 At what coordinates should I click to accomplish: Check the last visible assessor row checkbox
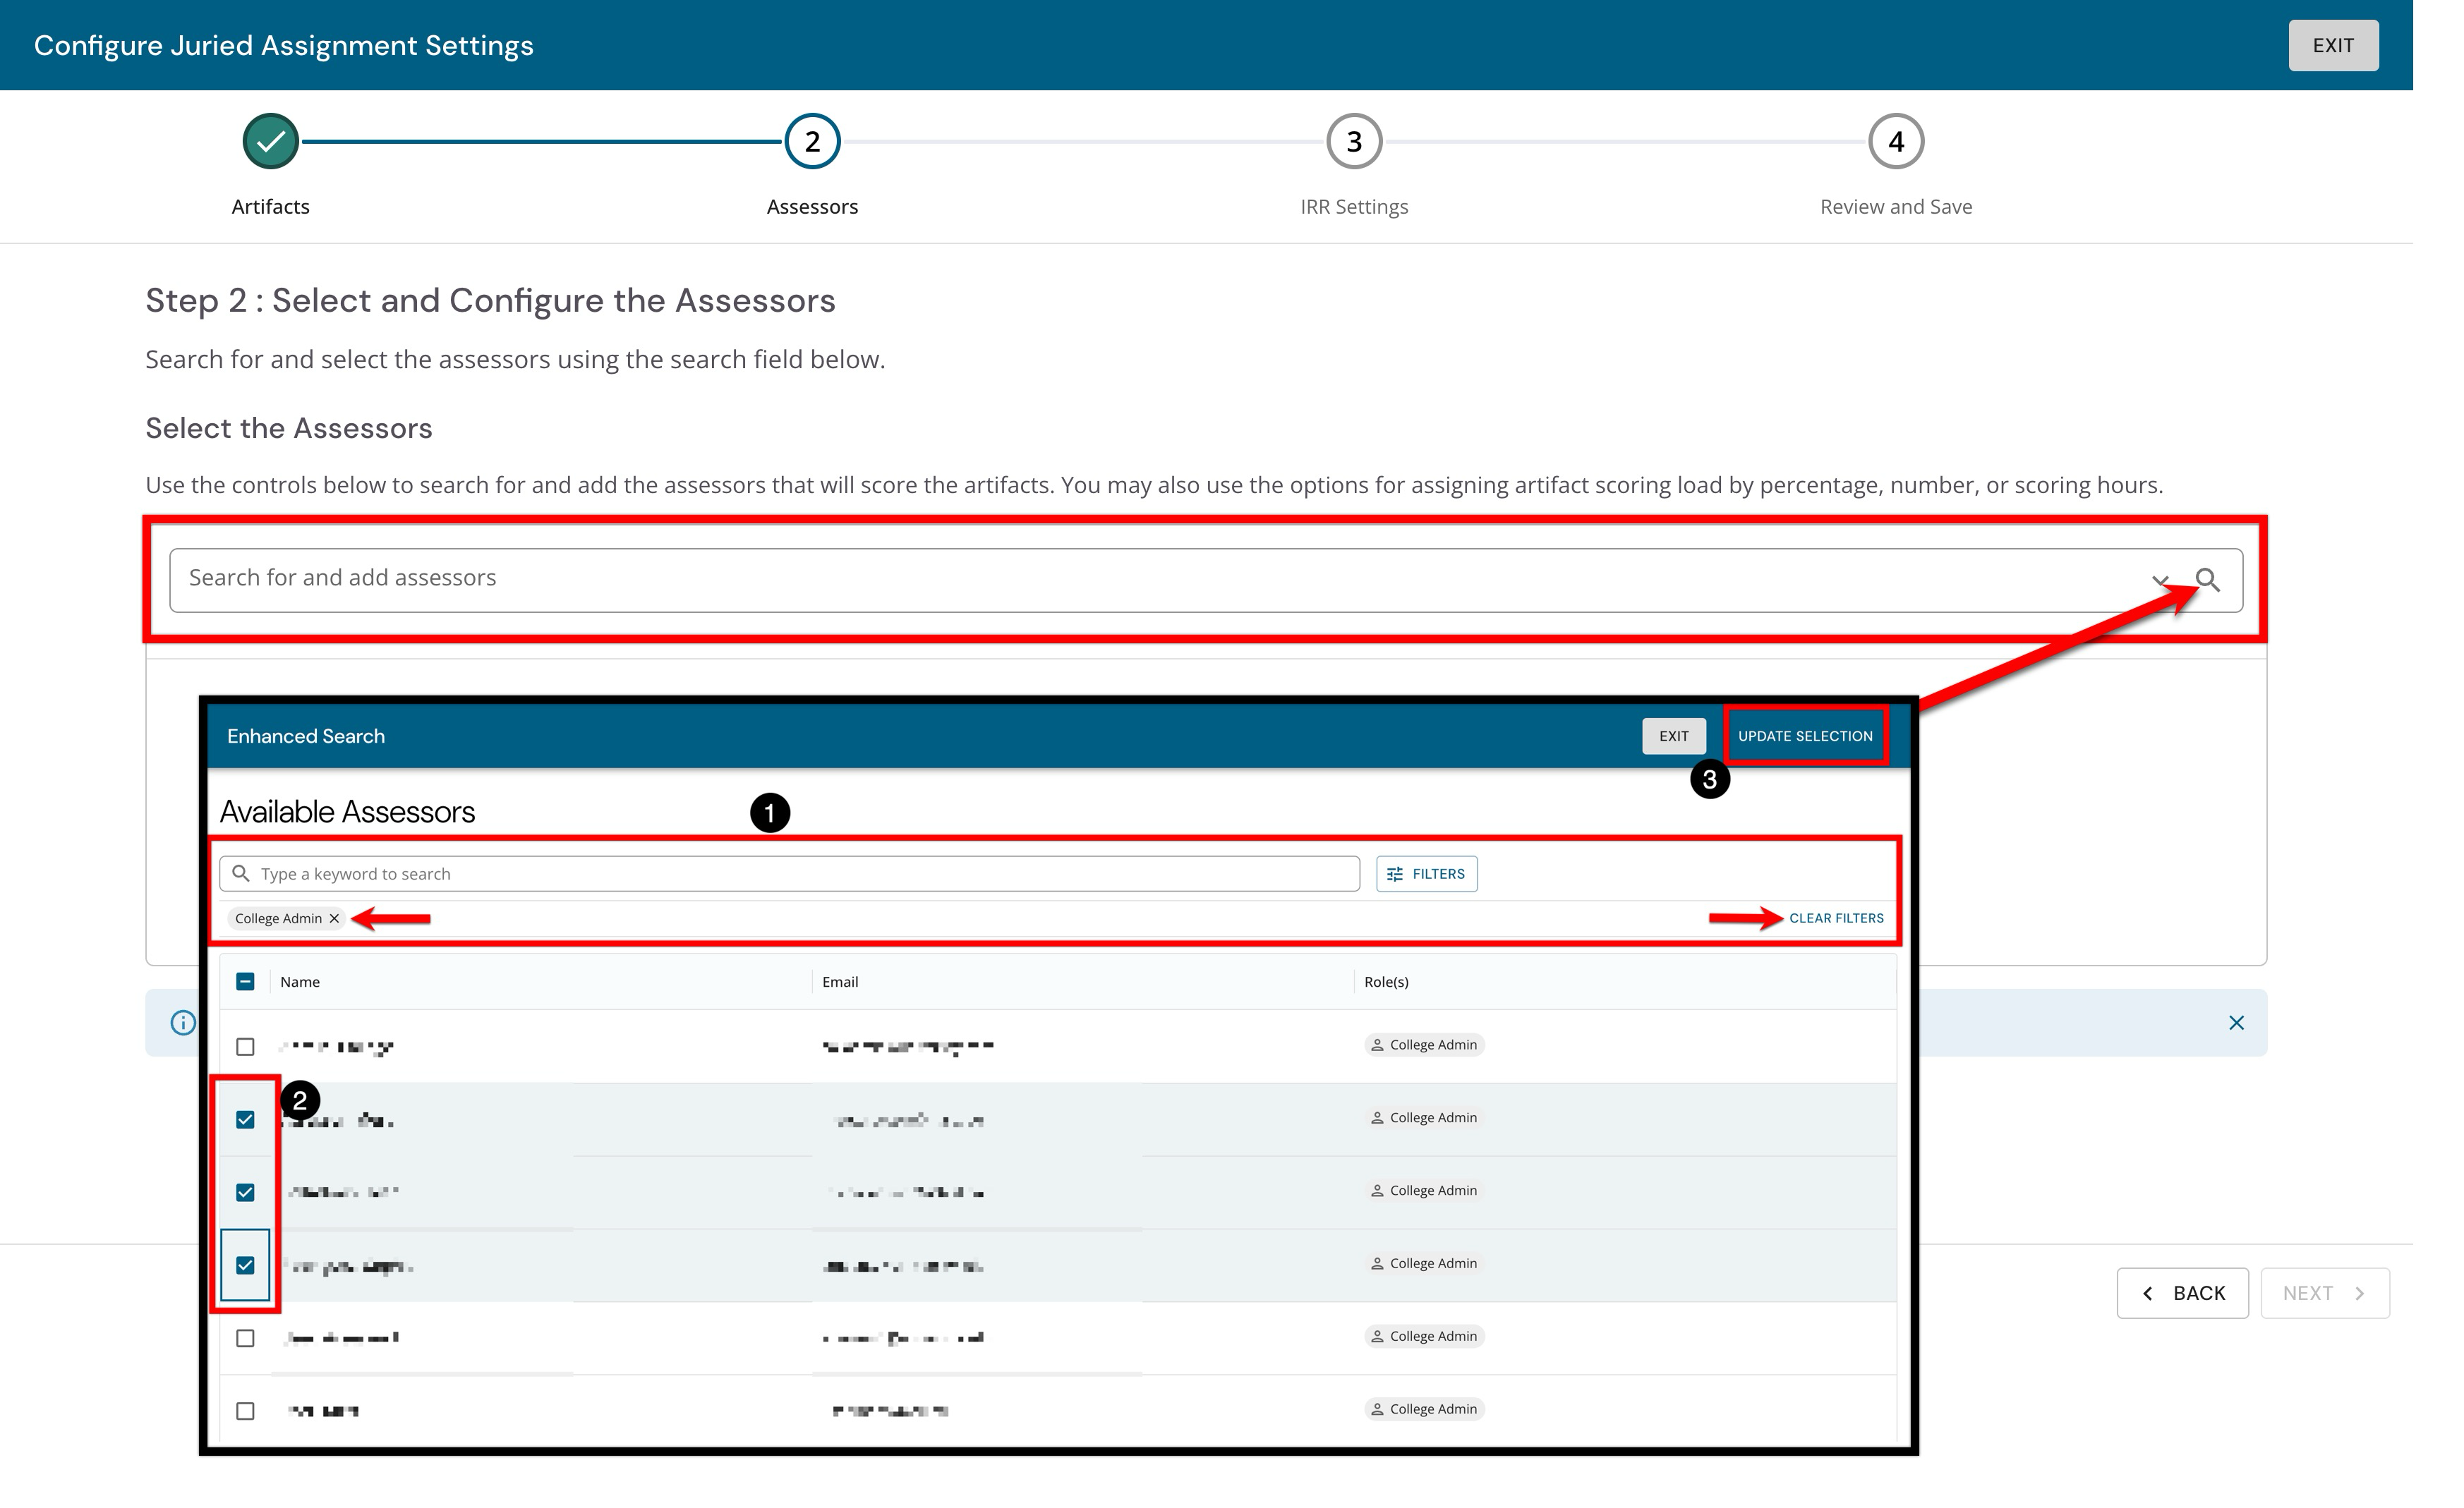point(245,1411)
